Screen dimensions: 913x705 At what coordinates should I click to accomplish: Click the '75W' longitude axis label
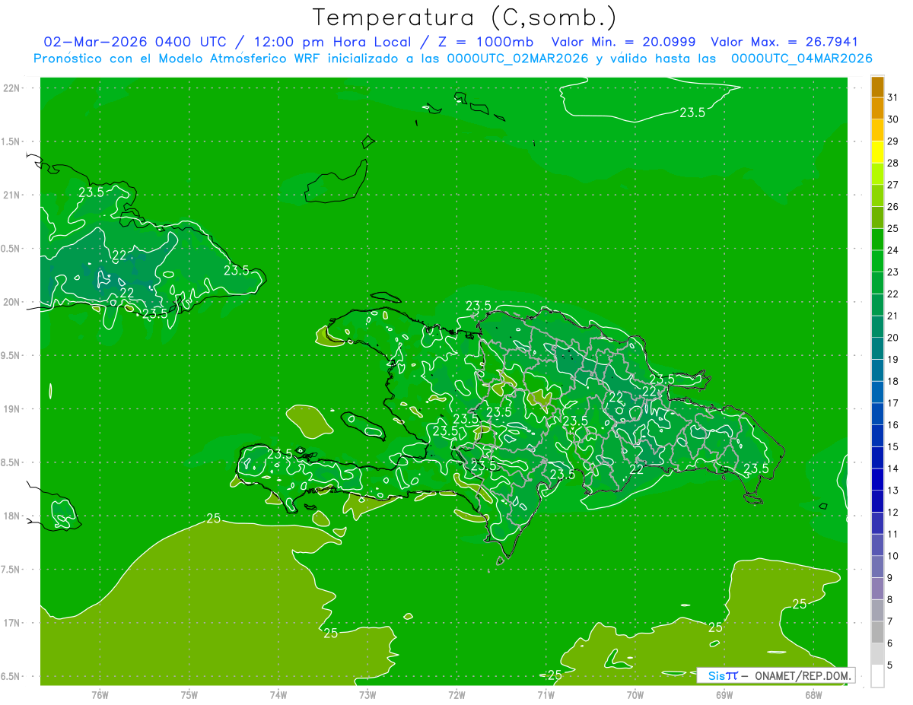[189, 694]
